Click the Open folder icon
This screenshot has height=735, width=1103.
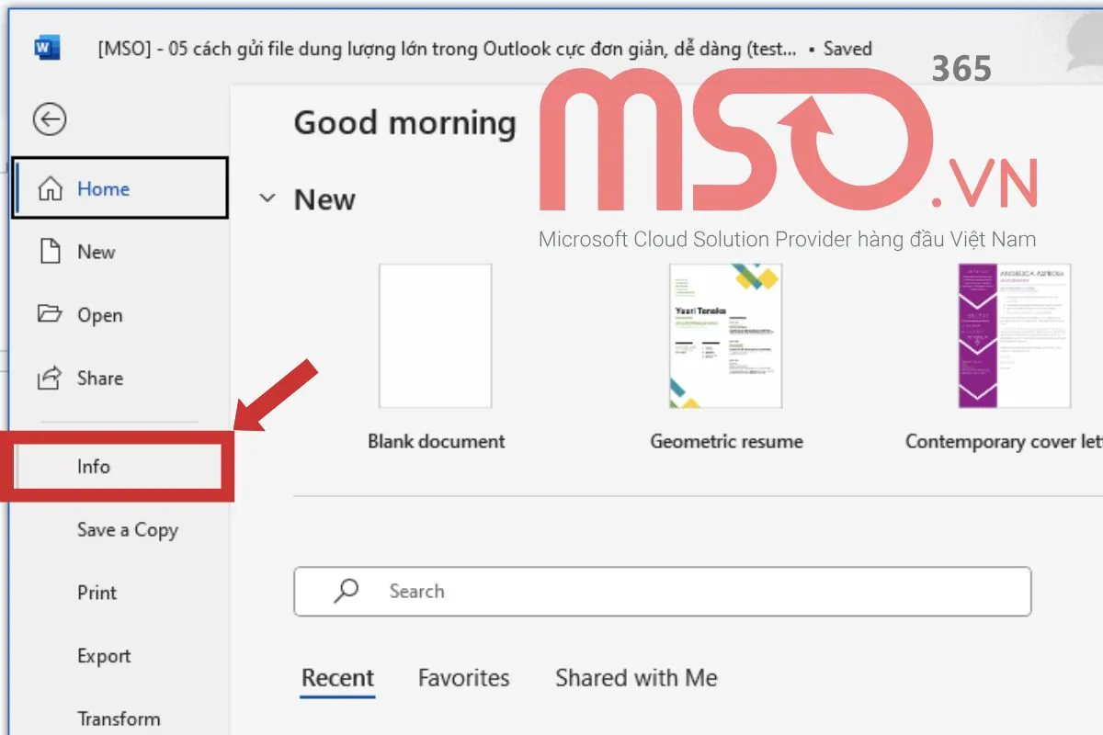coord(50,314)
